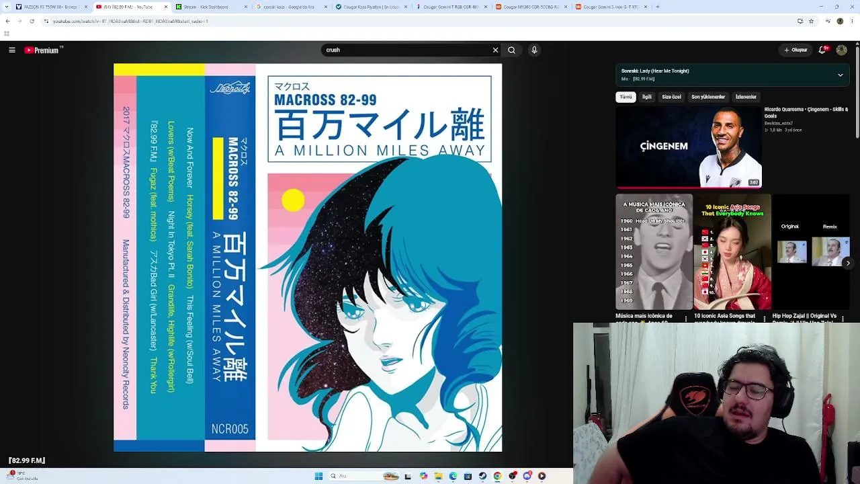Bookmark this page with the star icon
This screenshot has width=860, height=484.
(x=812, y=21)
